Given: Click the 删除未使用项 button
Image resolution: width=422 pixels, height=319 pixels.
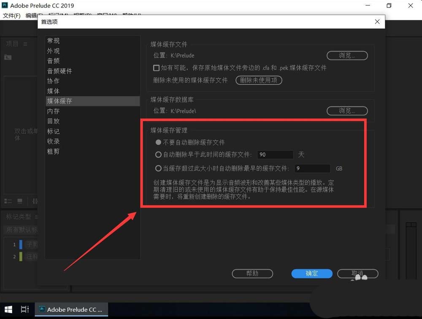Looking at the screenshot, I should click(259, 80).
